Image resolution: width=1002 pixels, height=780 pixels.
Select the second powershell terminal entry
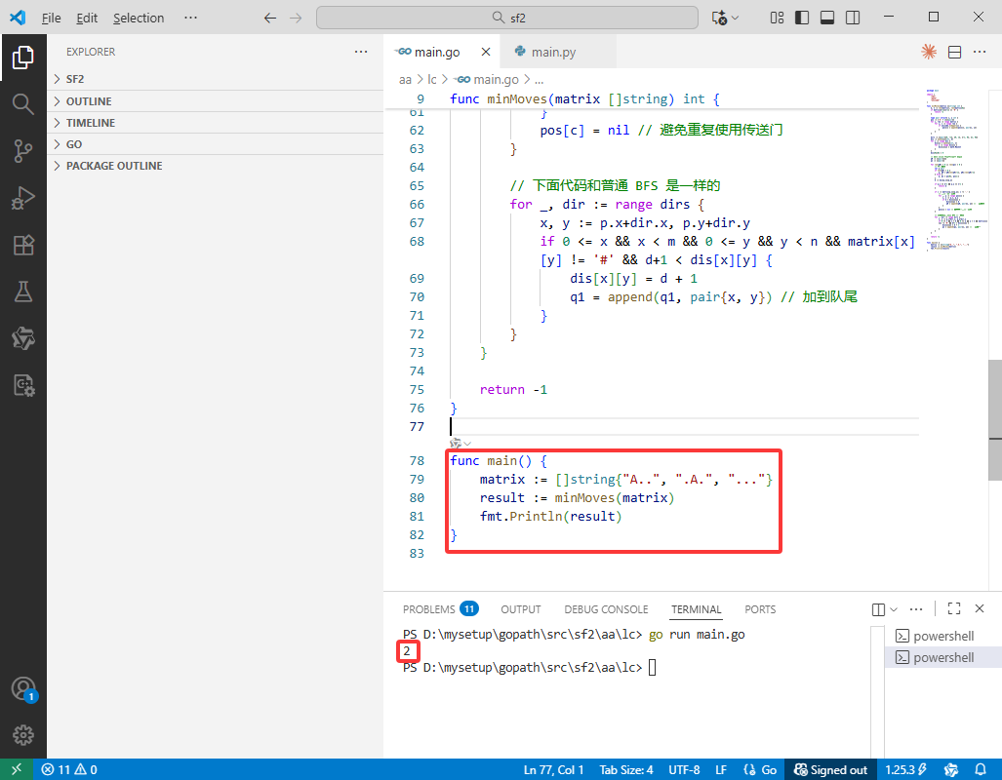(x=942, y=657)
